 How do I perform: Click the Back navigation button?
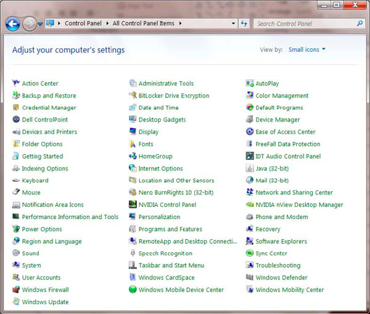13,24
